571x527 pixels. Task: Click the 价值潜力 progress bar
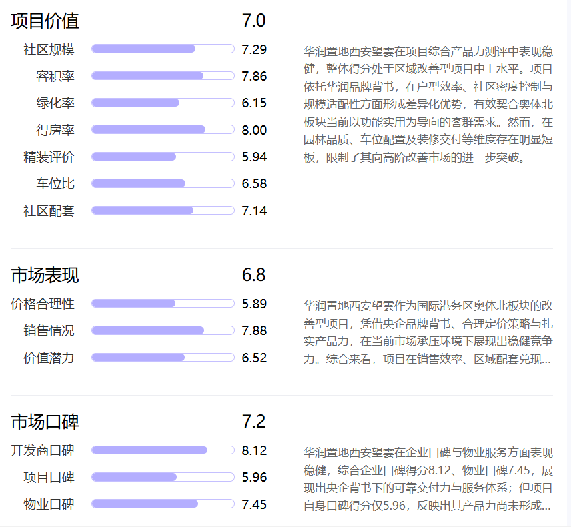point(163,358)
